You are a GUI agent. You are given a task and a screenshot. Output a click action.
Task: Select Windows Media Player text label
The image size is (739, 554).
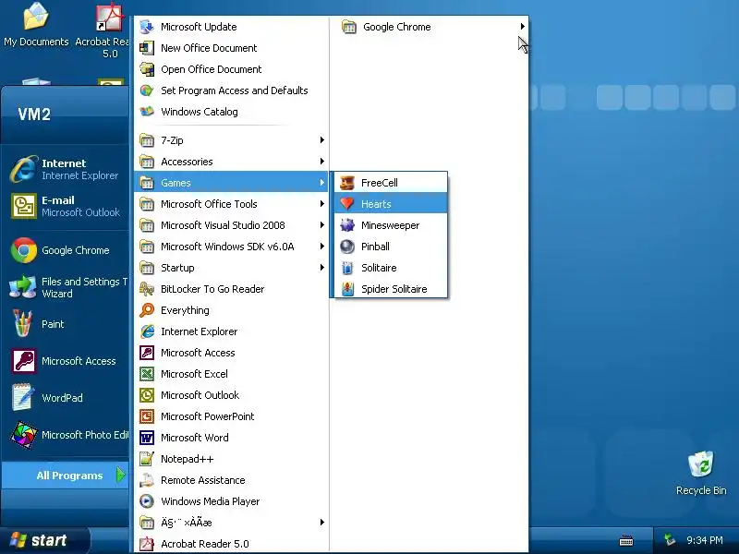[211, 501]
